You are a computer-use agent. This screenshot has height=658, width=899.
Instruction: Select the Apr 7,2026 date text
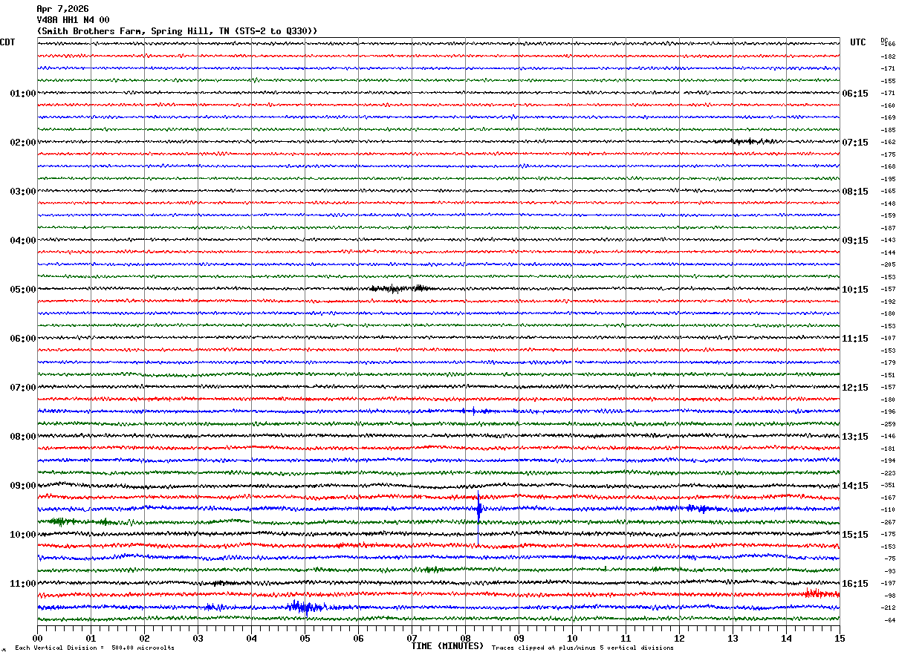[x=62, y=9]
